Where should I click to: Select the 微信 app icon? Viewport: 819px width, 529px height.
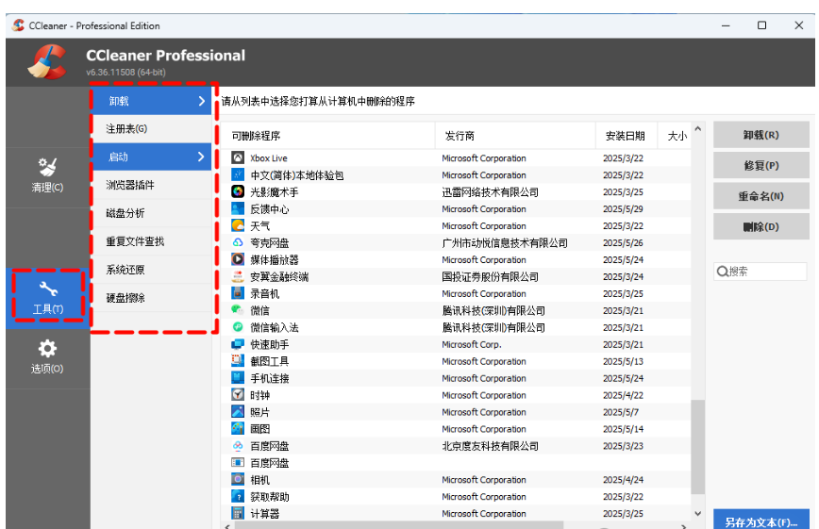coord(238,310)
